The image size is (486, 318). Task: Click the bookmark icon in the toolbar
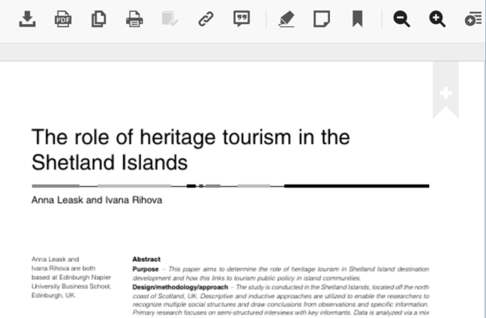[x=357, y=19]
